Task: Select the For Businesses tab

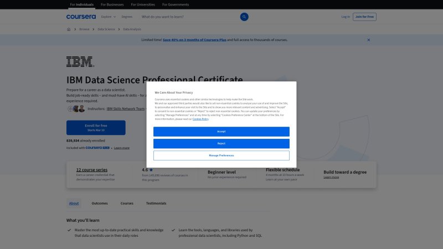Action: [112, 4]
